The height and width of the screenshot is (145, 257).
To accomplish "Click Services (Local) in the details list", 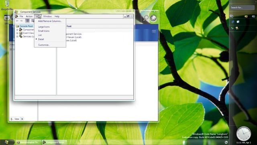I will 71,40.
